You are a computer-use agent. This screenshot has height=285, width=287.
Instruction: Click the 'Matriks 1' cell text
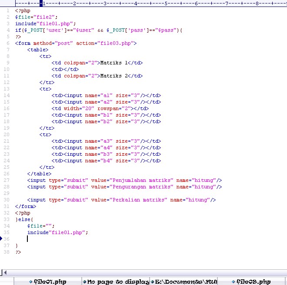click(x=114, y=63)
